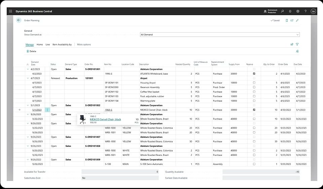This screenshot has width=323, height=189.
Task: Open More options
Action: pyautogui.click(x=84, y=44)
